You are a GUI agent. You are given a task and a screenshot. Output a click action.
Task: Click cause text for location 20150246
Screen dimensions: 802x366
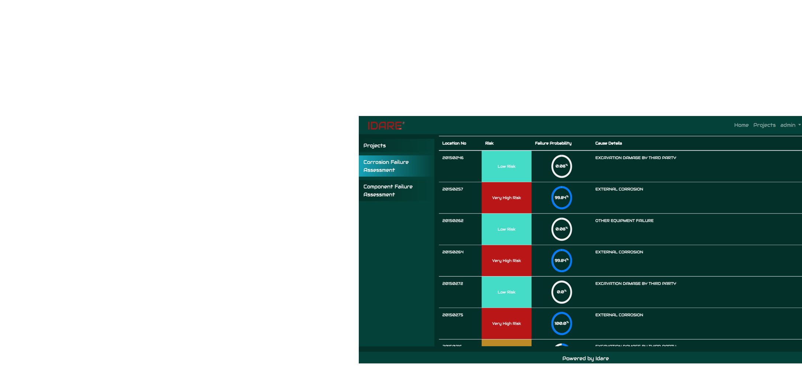[x=636, y=158]
